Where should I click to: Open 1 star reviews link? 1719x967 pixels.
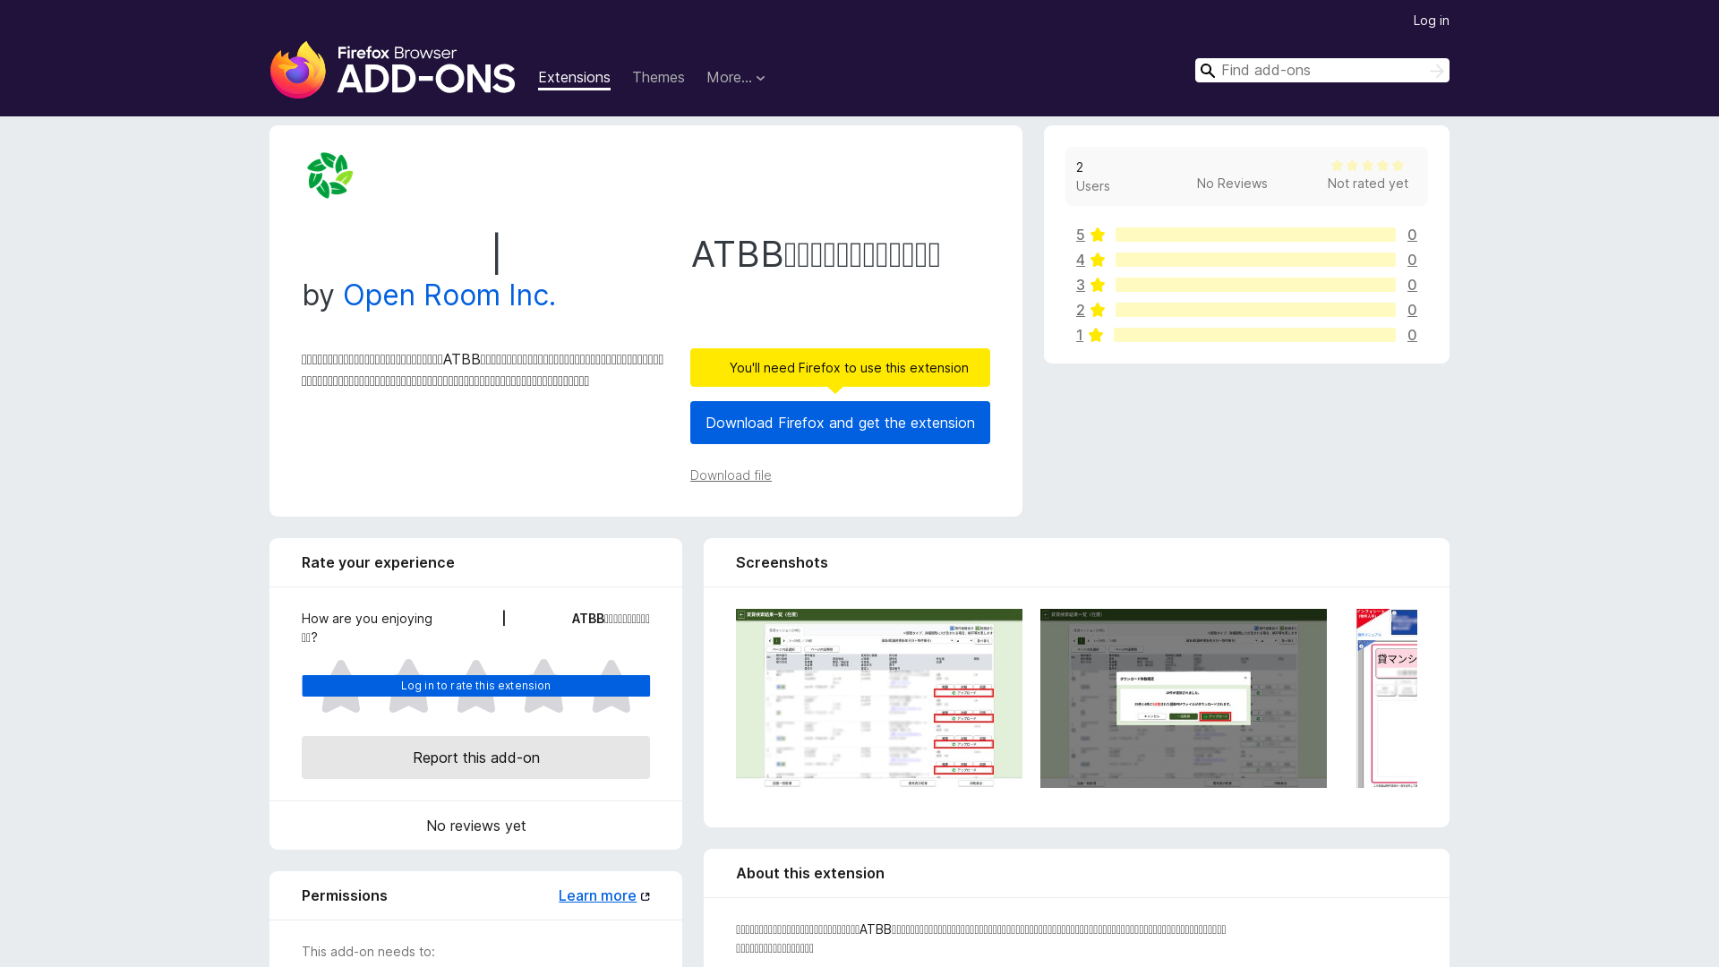(x=1080, y=335)
